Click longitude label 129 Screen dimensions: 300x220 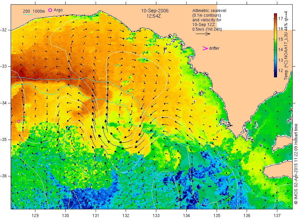coord(35,215)
